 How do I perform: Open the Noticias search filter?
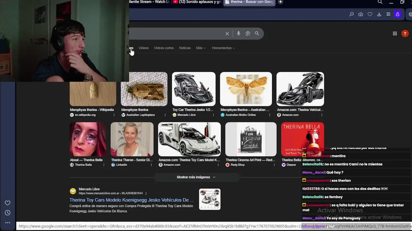(185, 48)
